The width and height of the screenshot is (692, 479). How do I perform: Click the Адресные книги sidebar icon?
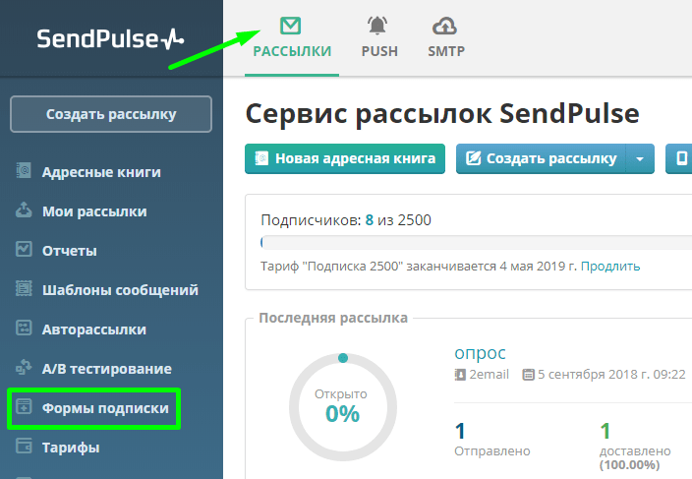point(24,170)
